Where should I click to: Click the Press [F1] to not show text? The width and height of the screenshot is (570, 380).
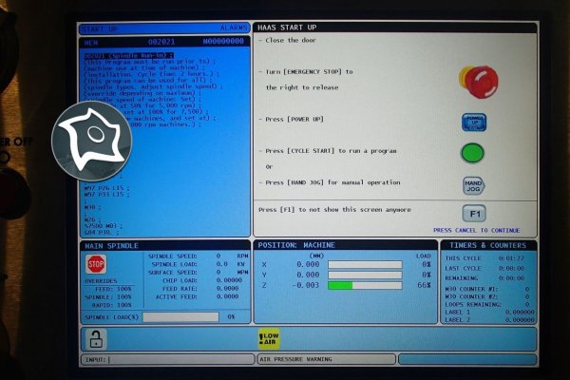tap(334, 210)
